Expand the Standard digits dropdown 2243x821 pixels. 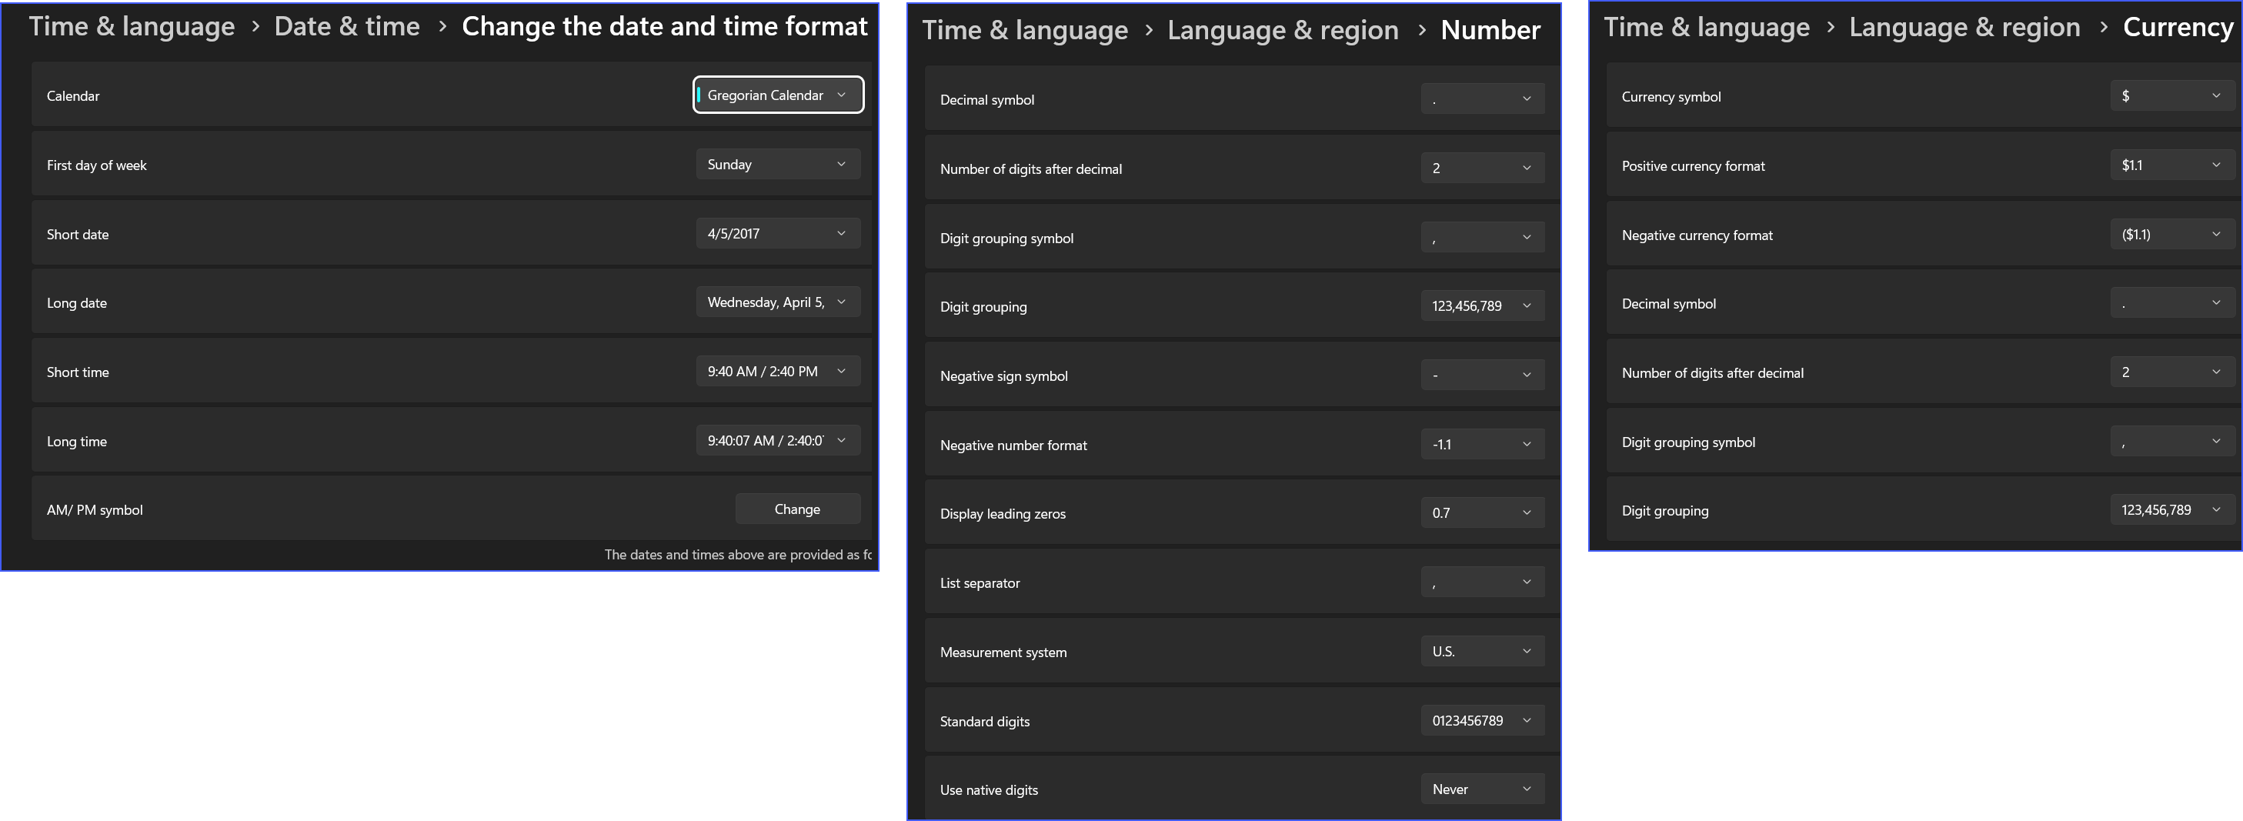(1482, 720)
